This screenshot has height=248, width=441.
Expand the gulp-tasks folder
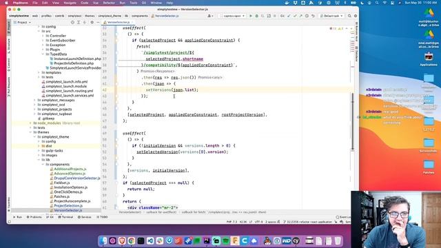coord(39,150)
